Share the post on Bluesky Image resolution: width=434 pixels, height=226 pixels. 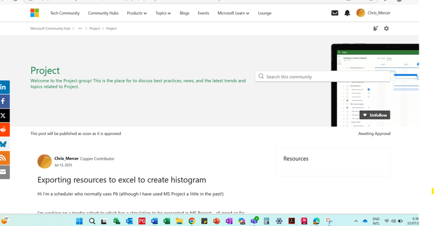[3, 144]
